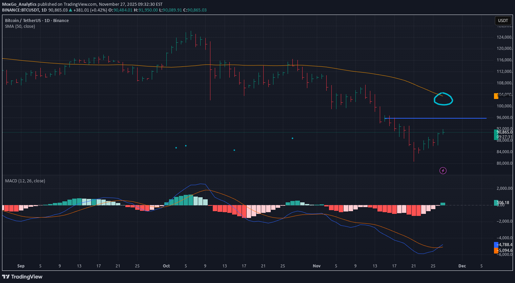Expand the Binance exchange entry in the legend
Screen dimensions: 515x283
[61, 20]
